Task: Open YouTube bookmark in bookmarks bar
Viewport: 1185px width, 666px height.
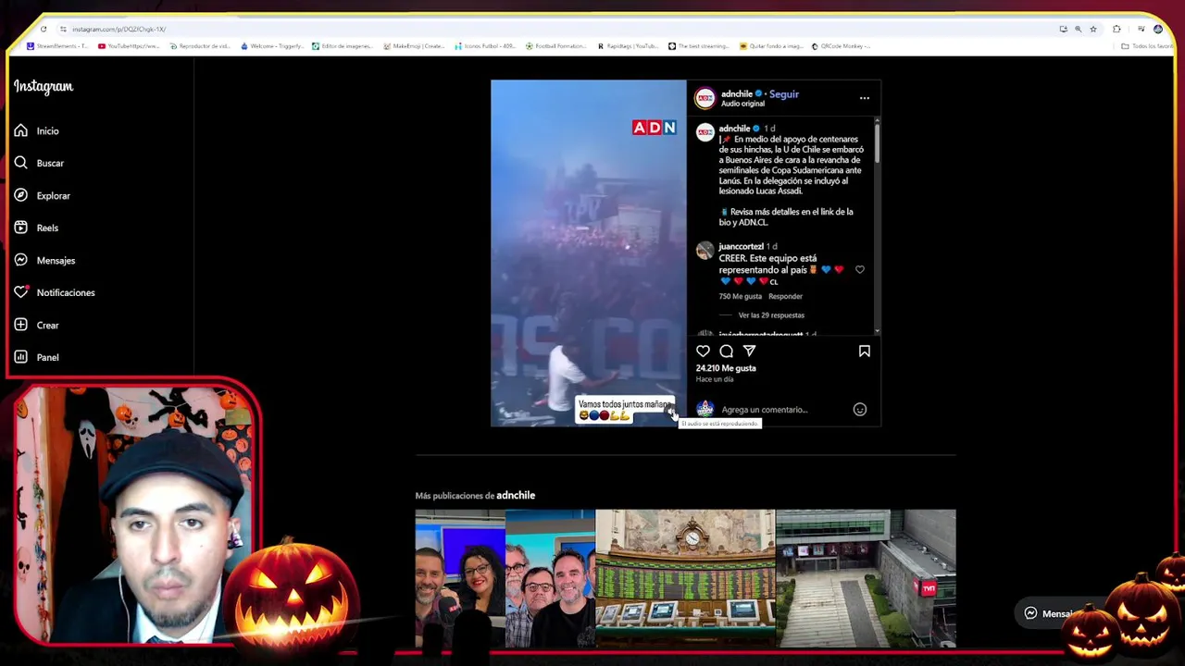Action: click(129, 46)
